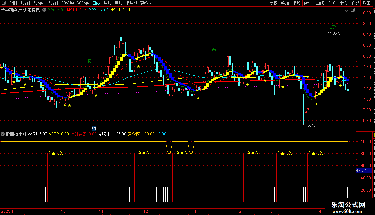Open the 股朋指标网 sub-indicator dropdown arrow
The width and height of the screenshot is (375, 215).
click(3, 134)
